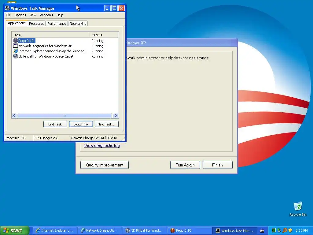The image size is (313, 235).
Task: Click the horizontal scrollbar right arrow
Action: [115, 115]
